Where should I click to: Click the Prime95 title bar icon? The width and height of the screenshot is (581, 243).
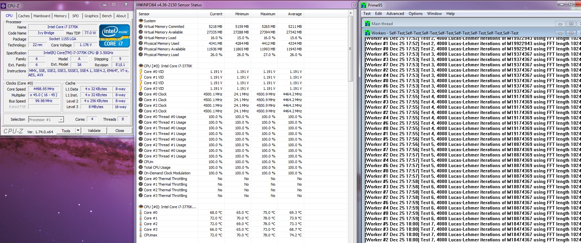pyautogui.click(x=364, y=5)
